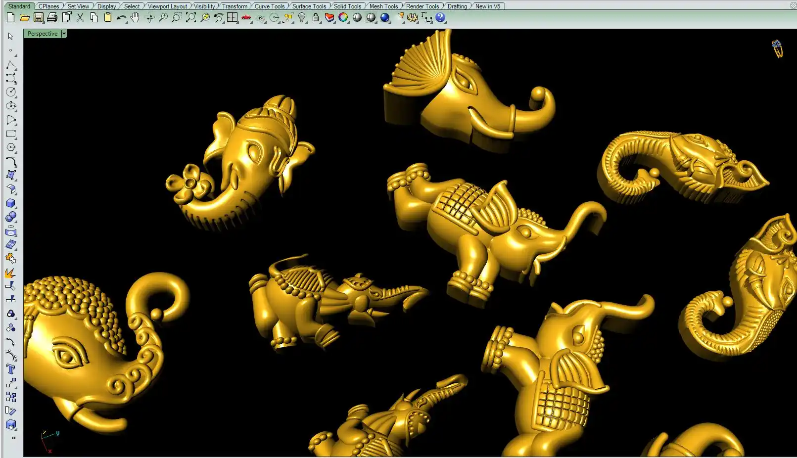Click the Circle tool icon

click(11, 92)
